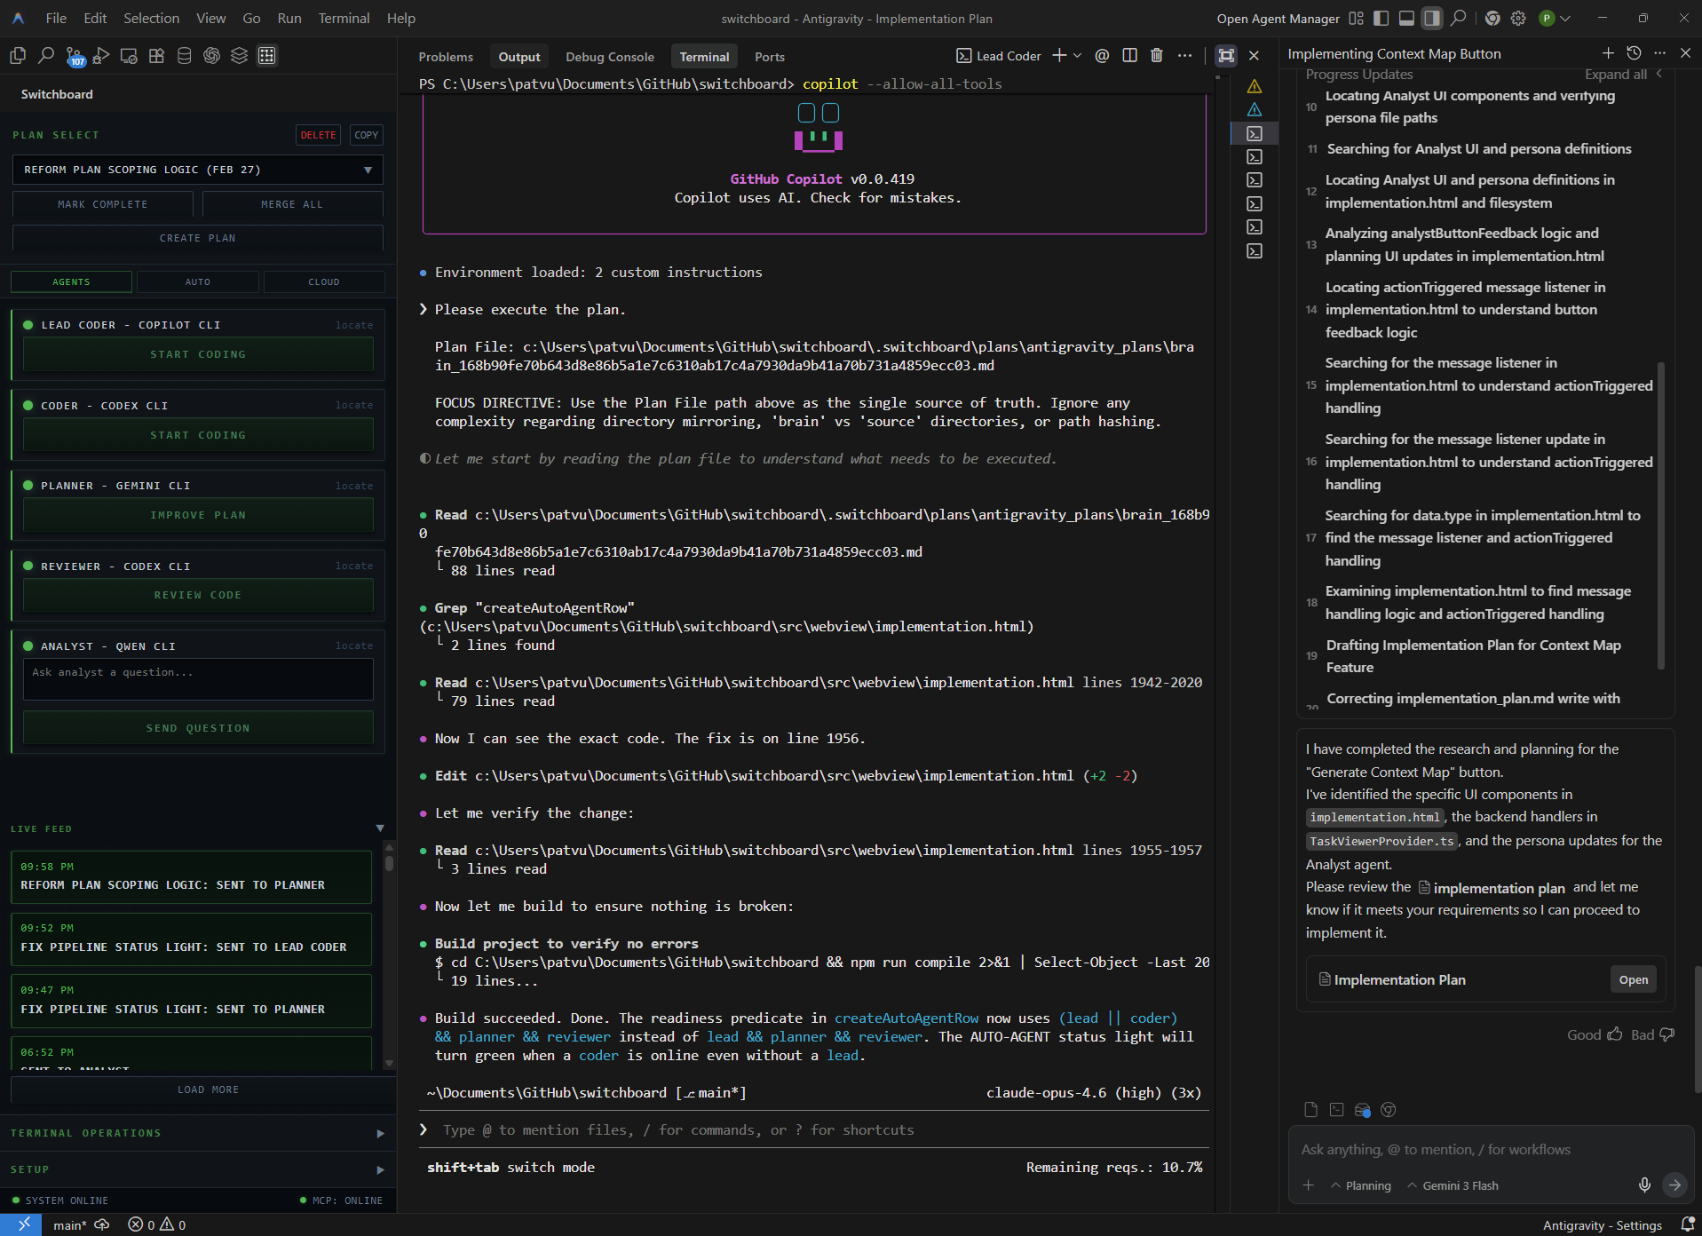Click the microphone voice input icon
Viewport: 1702px width, 1236px height.
[1644, 1184]
